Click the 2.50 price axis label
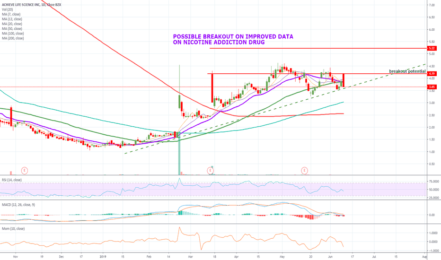 pyautogui.click(x=432, y=115)
